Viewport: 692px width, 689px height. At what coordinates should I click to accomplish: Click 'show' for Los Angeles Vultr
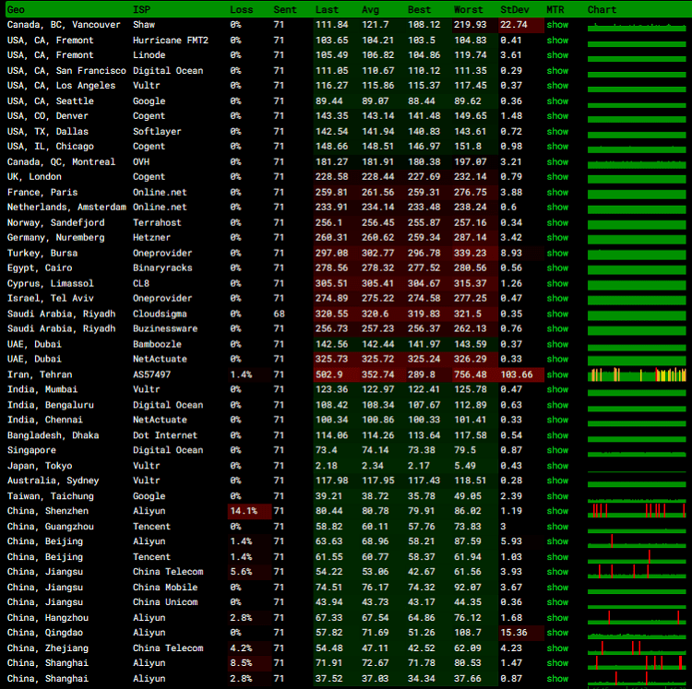[557, 86]
